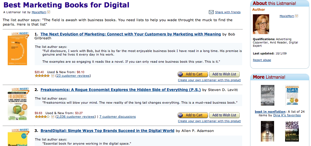Click the How to Break a Terrorist cover
The width and height of the screenshot is (311, 146).
(267, 131)
